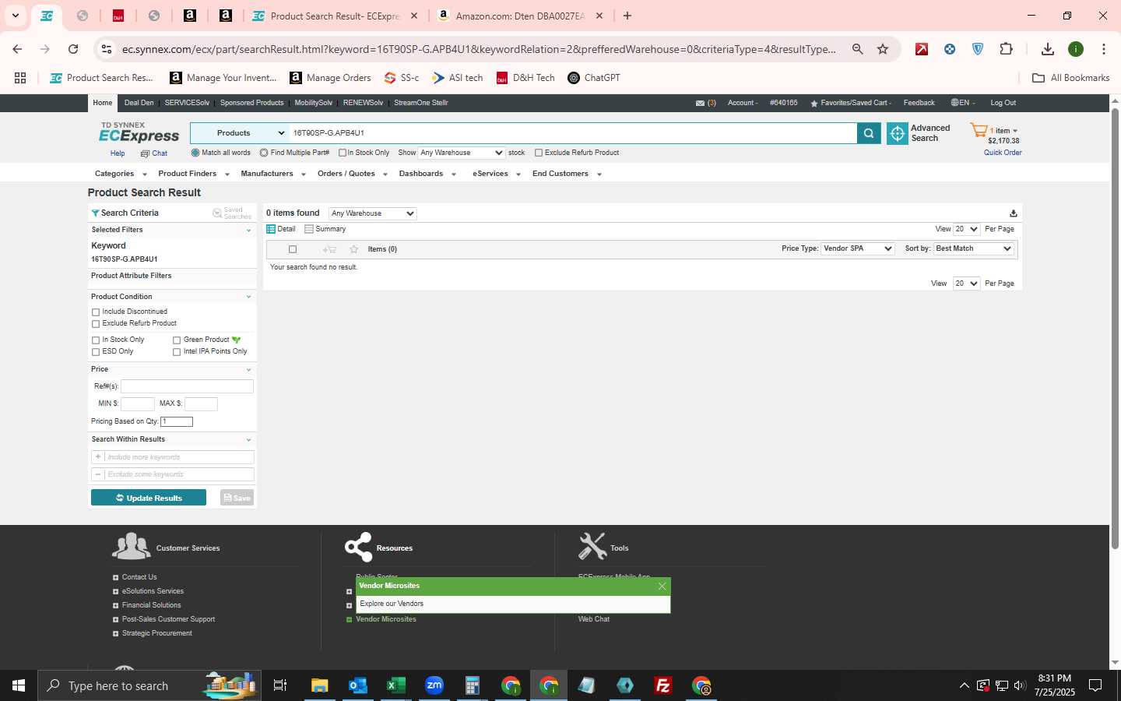Open Zoom from taskbar
This screenshot has height=701, width=1121.
(434, 685)
